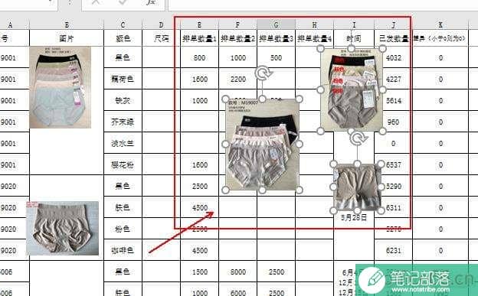Viewport: 478px width, 296px height.
Task: Select the picture with red color labels
Action: 351,89
